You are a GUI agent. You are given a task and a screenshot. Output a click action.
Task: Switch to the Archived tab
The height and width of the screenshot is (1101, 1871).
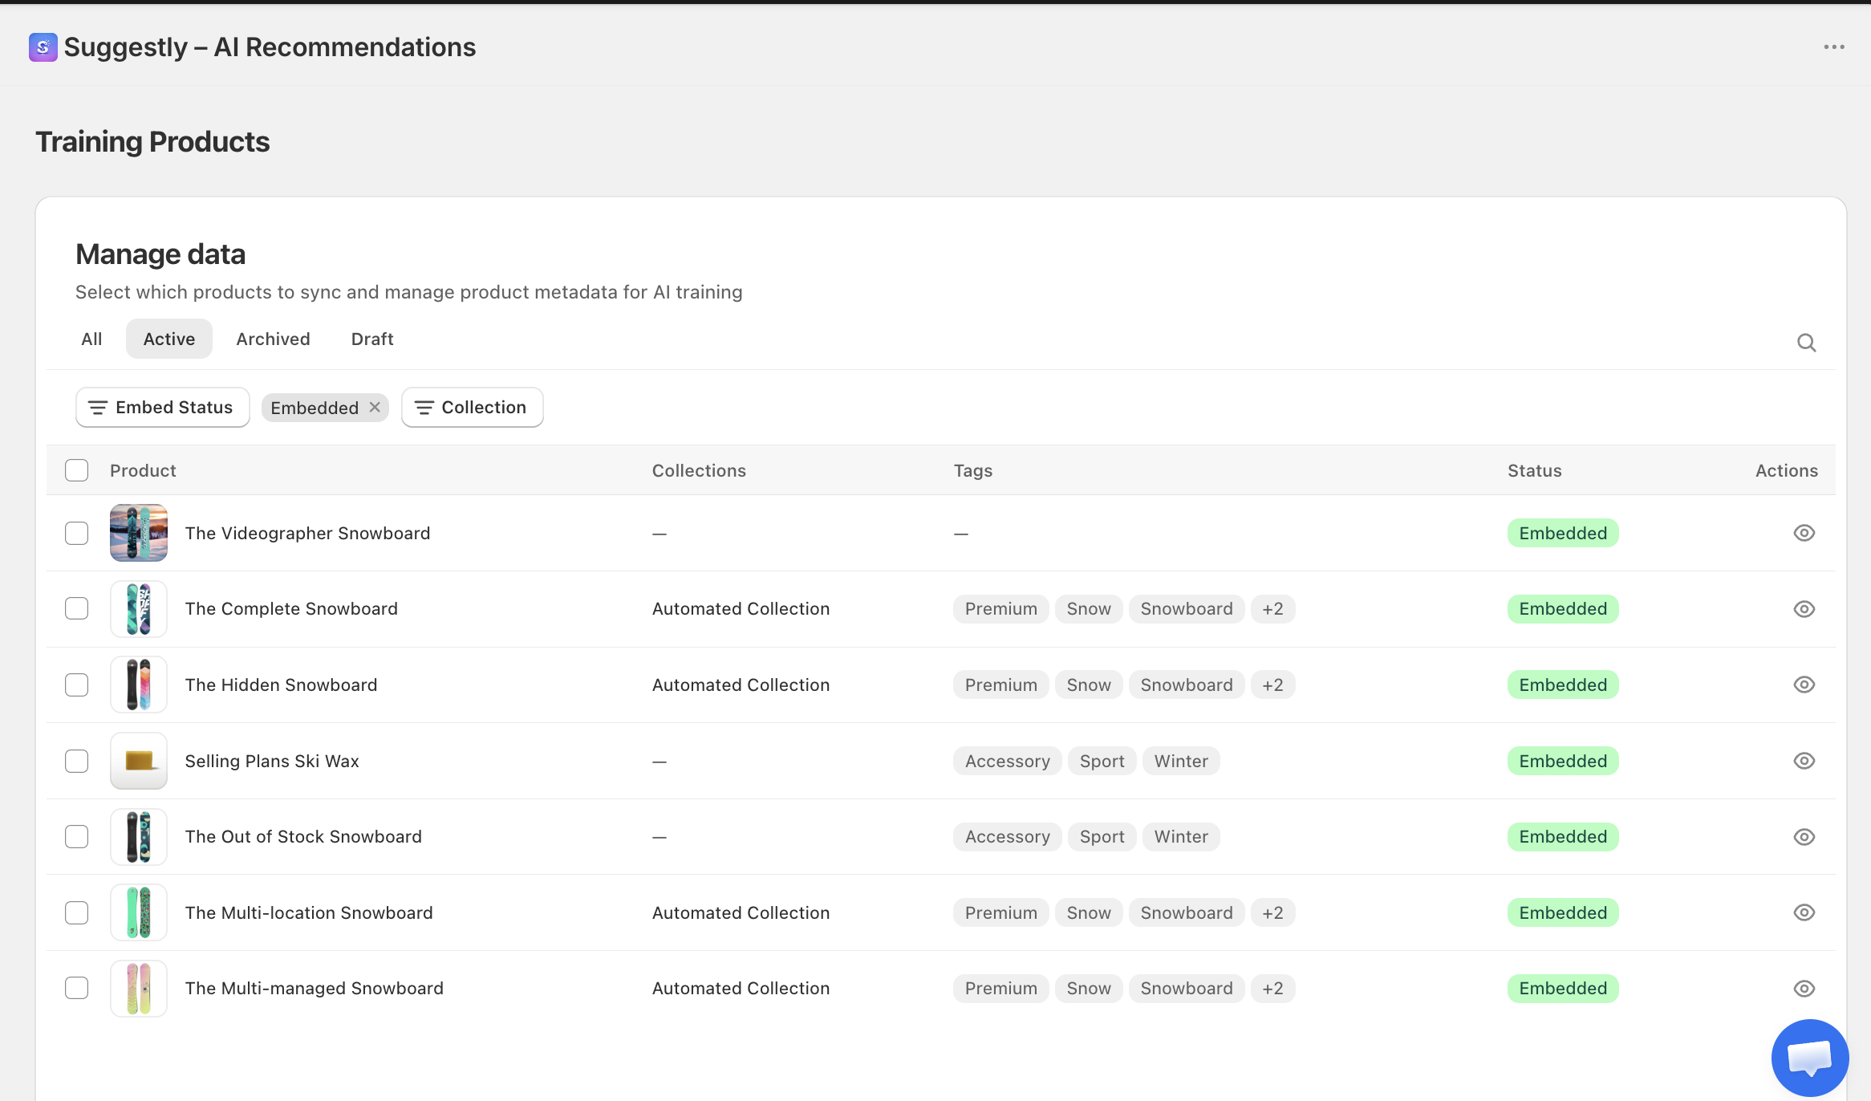click(x=273, y=339)
